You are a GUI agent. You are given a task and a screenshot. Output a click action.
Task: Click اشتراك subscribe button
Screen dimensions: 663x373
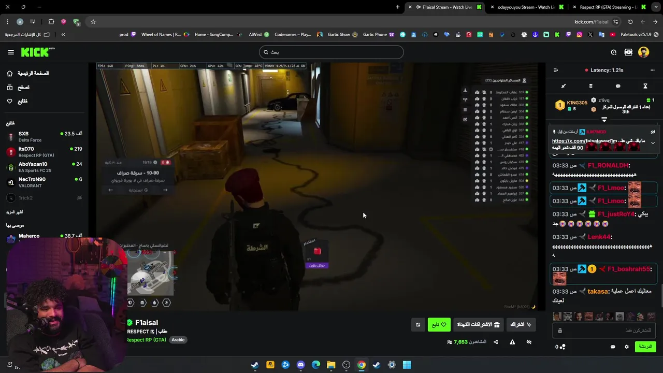521,324
